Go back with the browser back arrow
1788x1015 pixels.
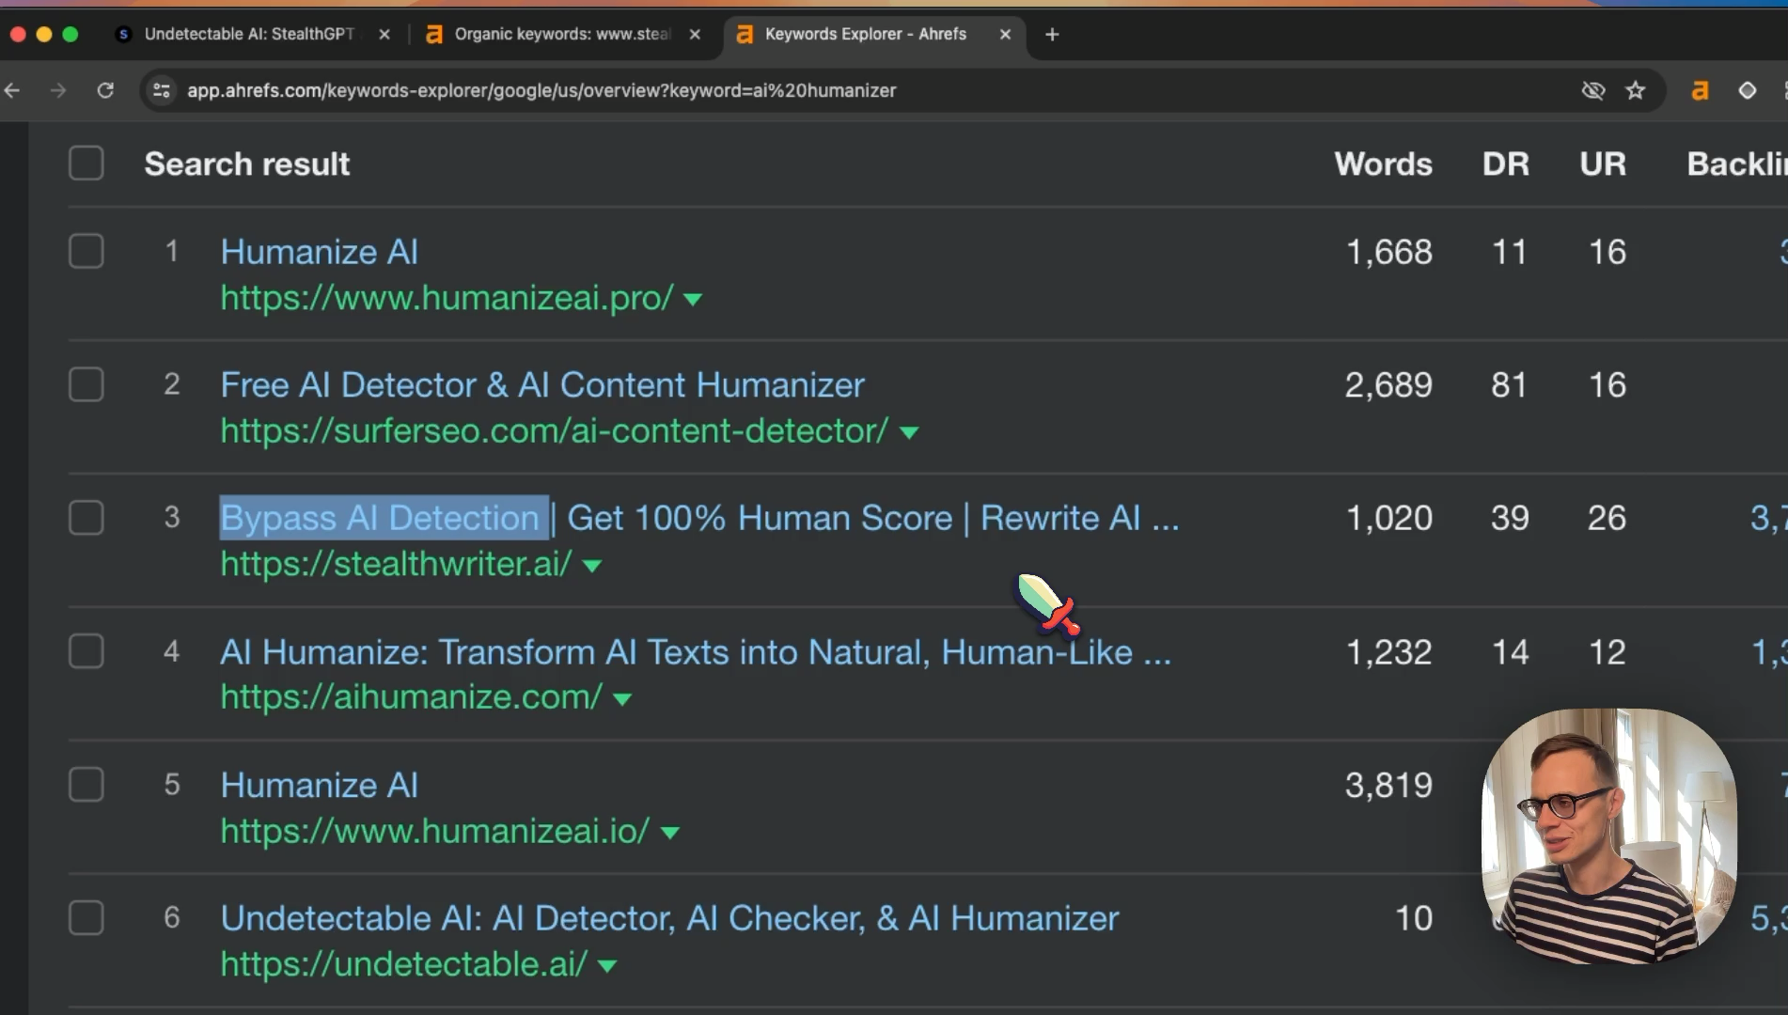pos(12,90)
